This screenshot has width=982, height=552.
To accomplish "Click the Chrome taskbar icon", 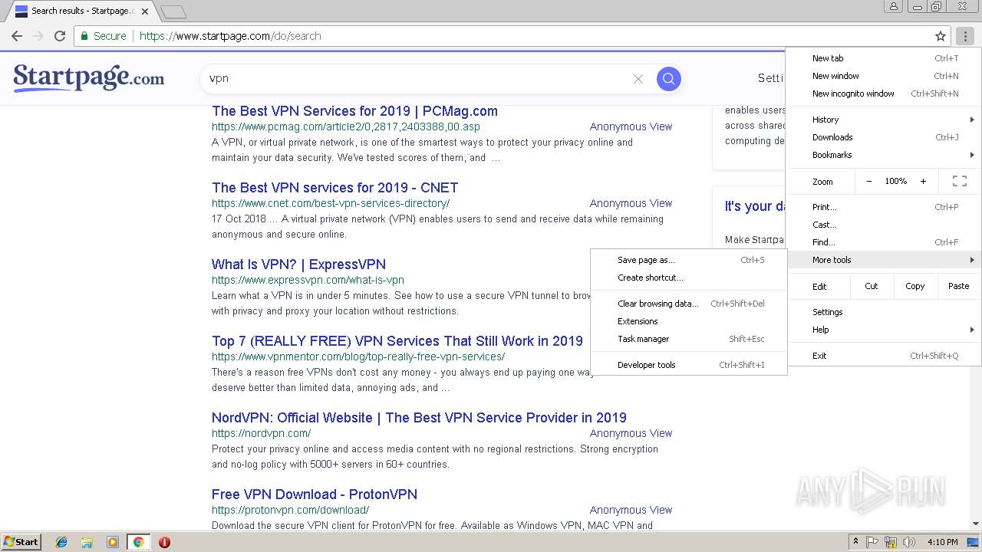I will (x=138, y=542).
